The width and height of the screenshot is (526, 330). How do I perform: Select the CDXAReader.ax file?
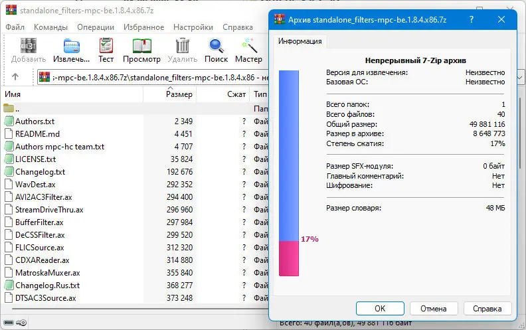43,260
